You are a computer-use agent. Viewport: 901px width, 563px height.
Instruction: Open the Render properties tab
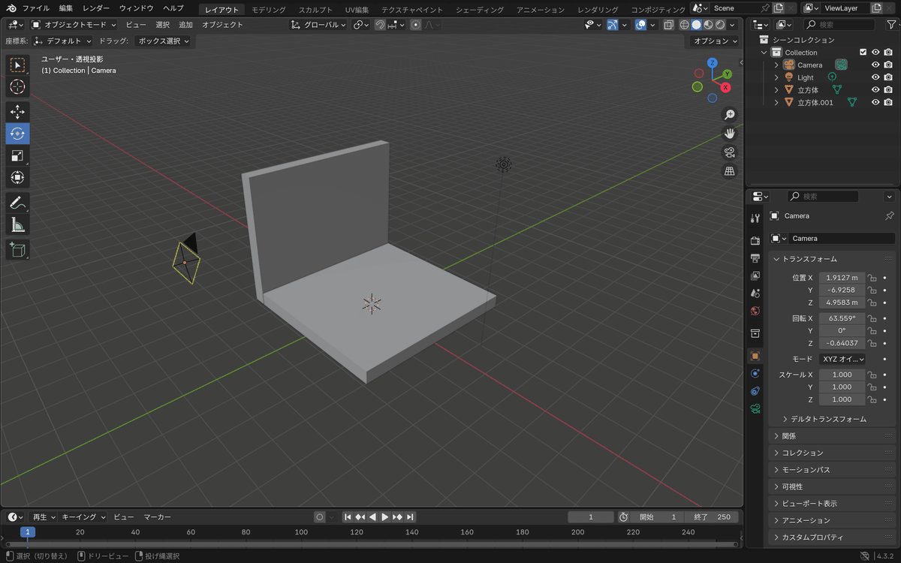coord(755,241)
